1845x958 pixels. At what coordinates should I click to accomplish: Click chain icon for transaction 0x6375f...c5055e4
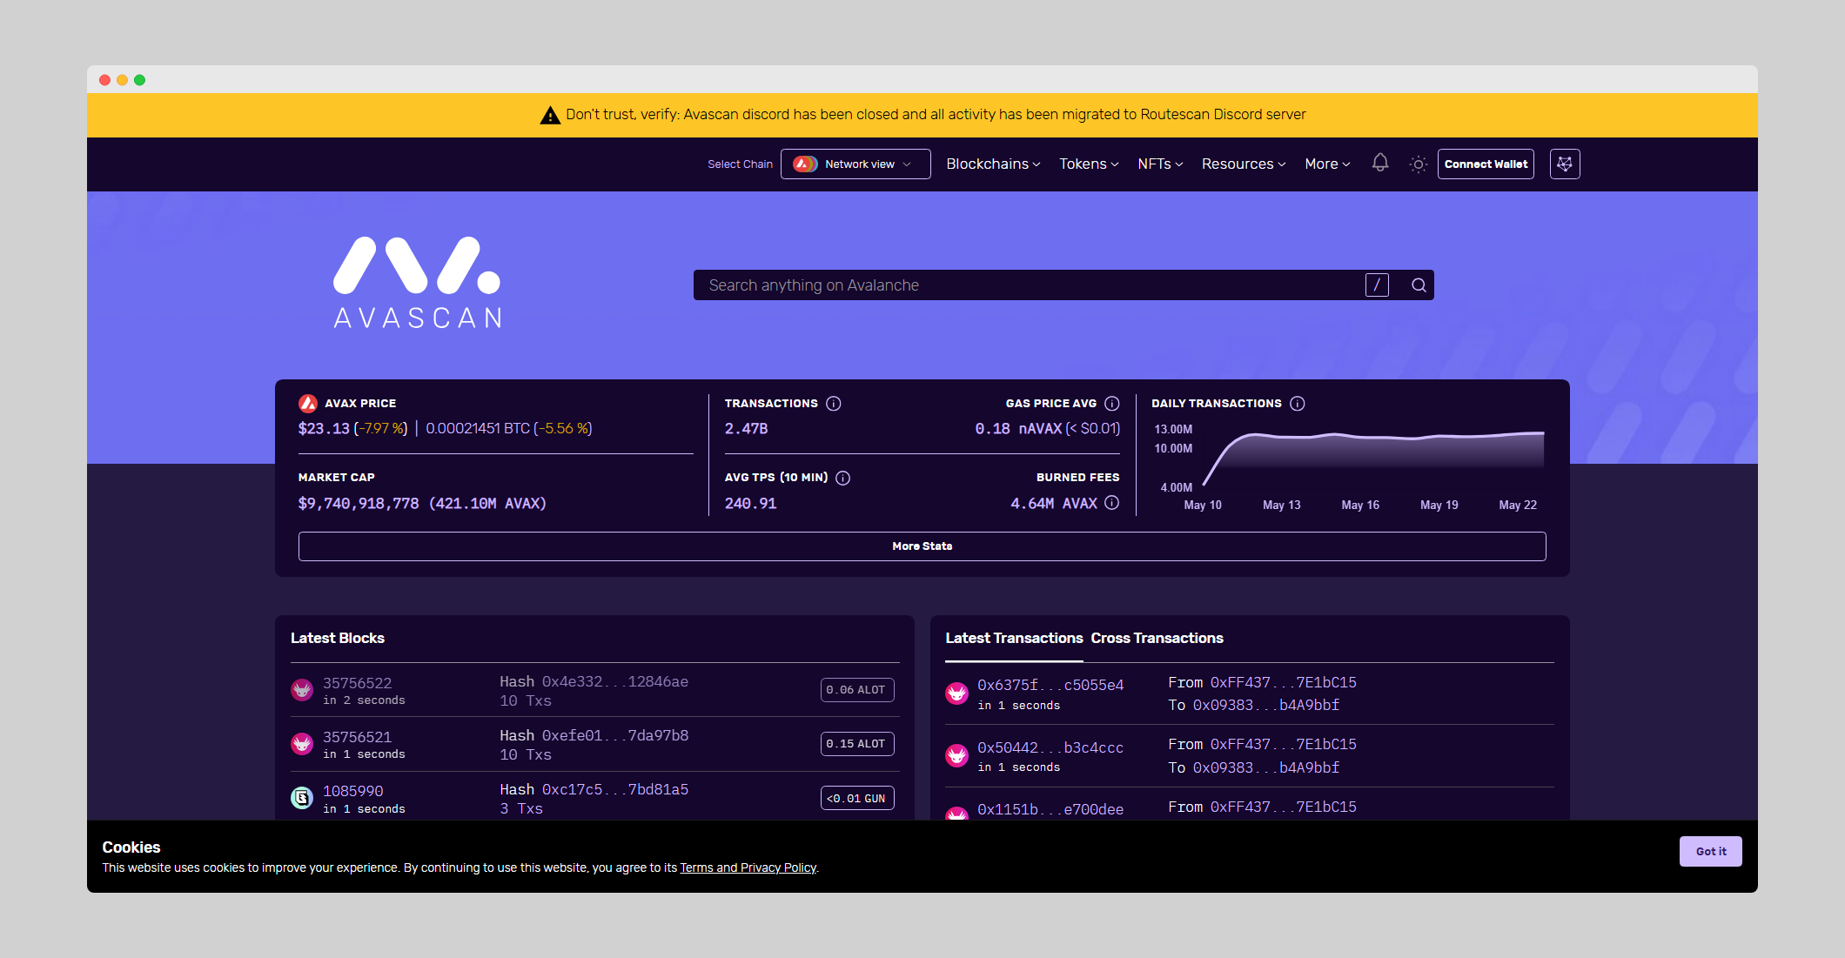[x=957, y=693]
